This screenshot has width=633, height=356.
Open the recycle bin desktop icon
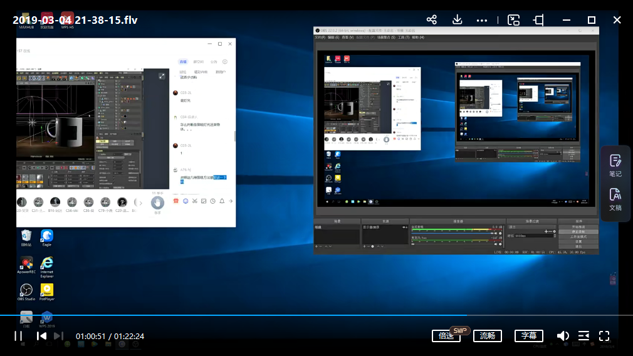pyautogui.click(x=26, y=238)
